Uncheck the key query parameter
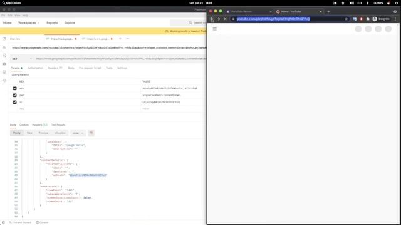The width and height of the screenshot is (401, 225). click(14, 88)
